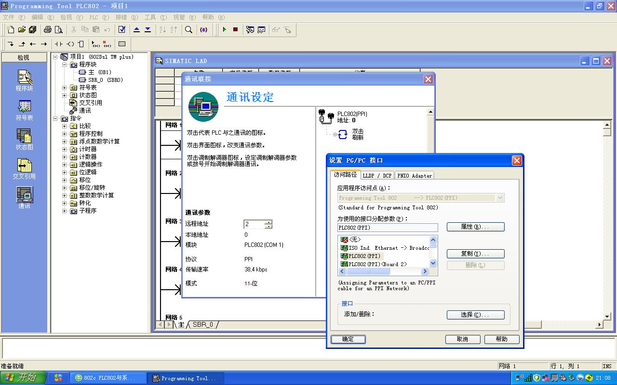Screen dimensions: 617x385
Task: Click the SBR_0 tab in the LAD editor
Action: pos(202,325)
